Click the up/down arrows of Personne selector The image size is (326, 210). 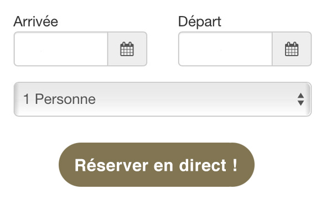(301, 99)
